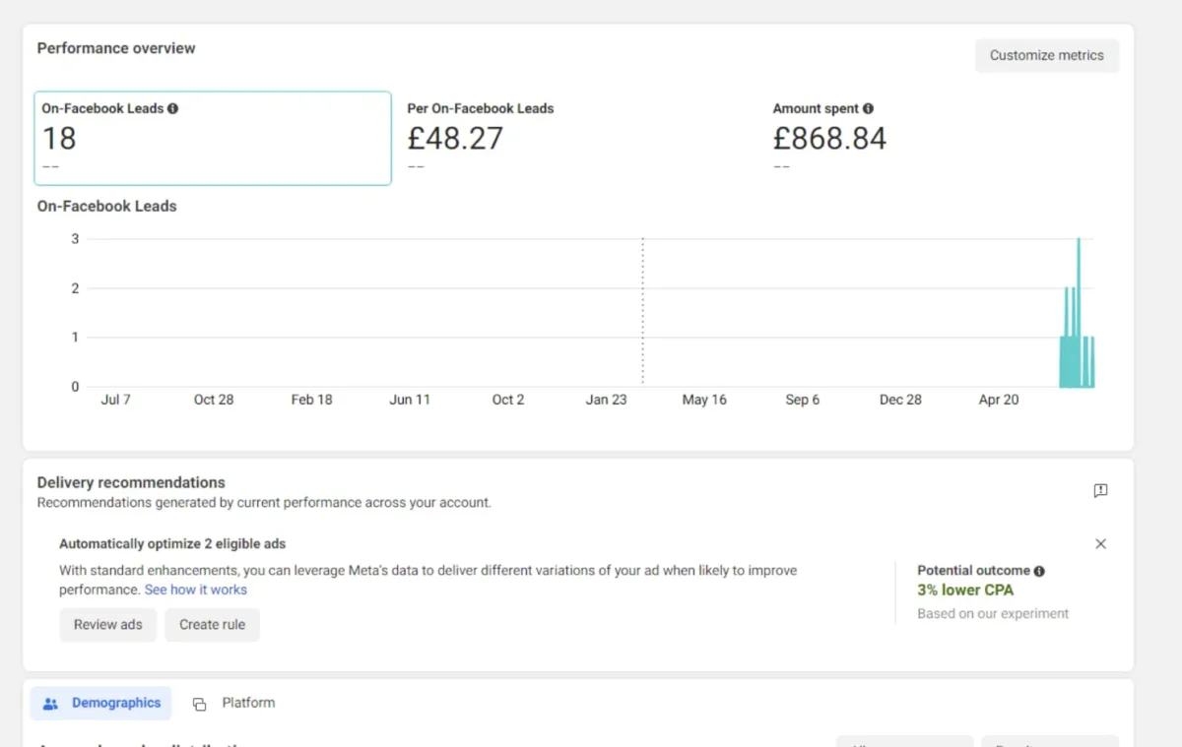Screen dimensions: 1182x747
Task: Open info icon next to Amount spent
Action: pyautogui.click(x=868, y=108)
